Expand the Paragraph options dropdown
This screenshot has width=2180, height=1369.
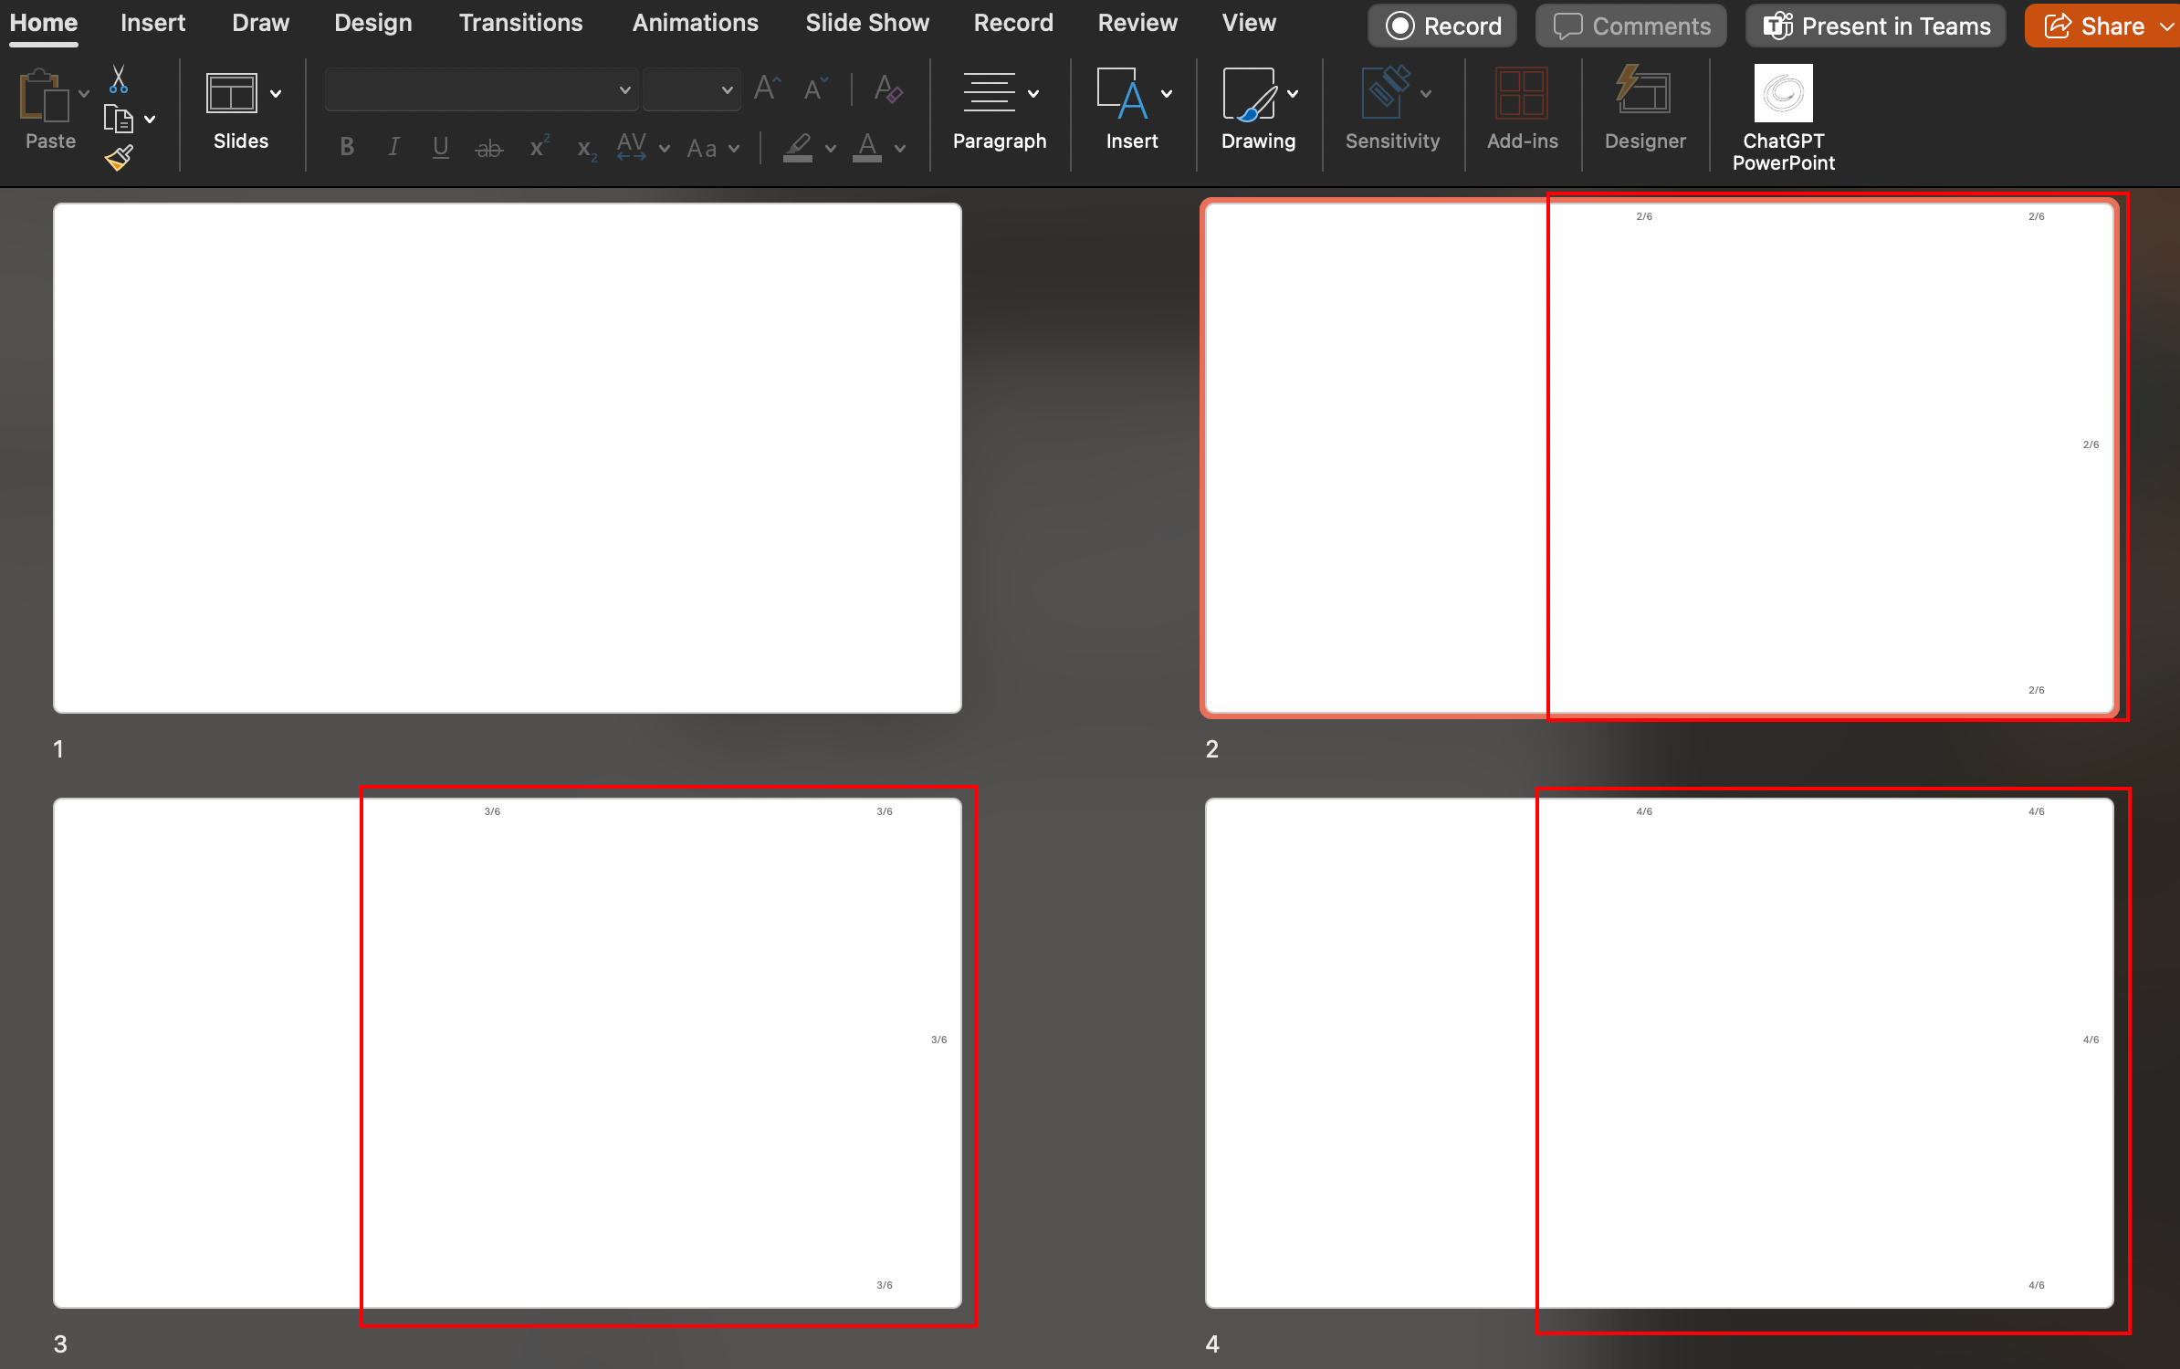(1033, 93)
